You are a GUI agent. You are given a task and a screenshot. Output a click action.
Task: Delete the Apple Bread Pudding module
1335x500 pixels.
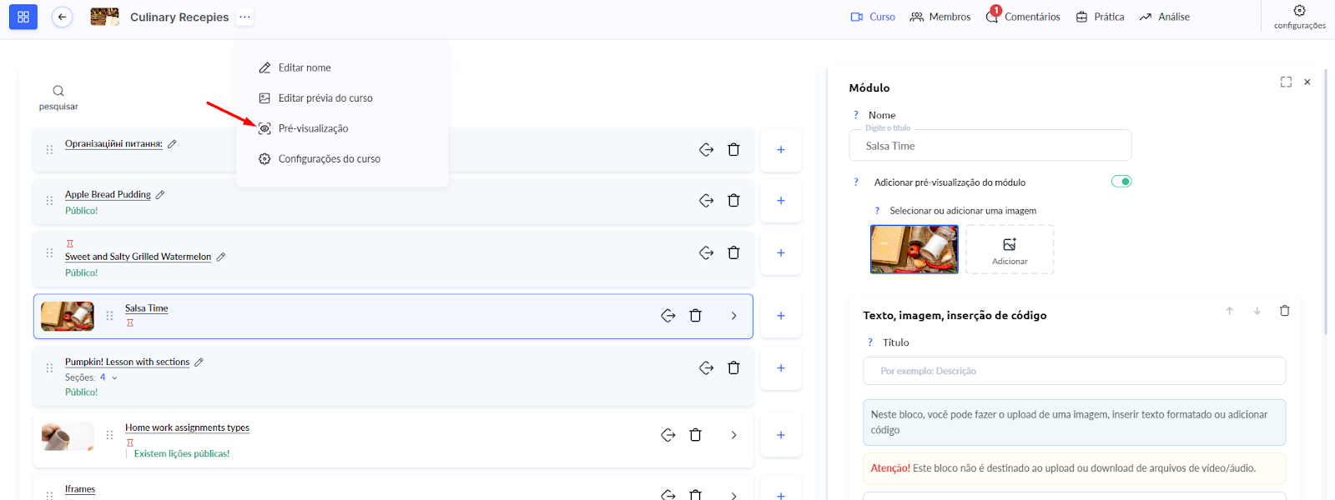(733, 200)
